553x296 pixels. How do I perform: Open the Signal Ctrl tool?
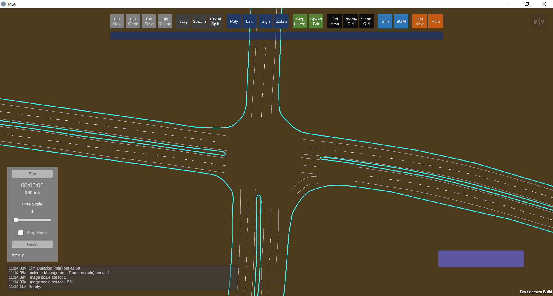click(x=366, y=21)
